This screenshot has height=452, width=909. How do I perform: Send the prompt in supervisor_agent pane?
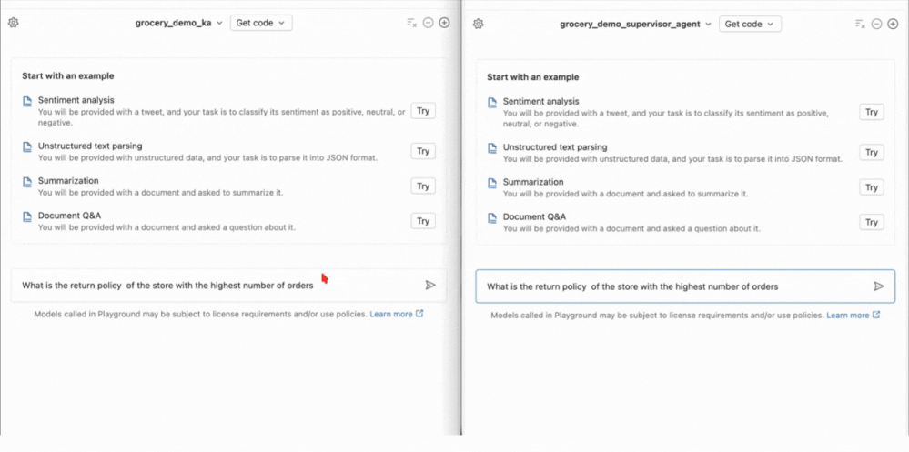pos(879,286)
